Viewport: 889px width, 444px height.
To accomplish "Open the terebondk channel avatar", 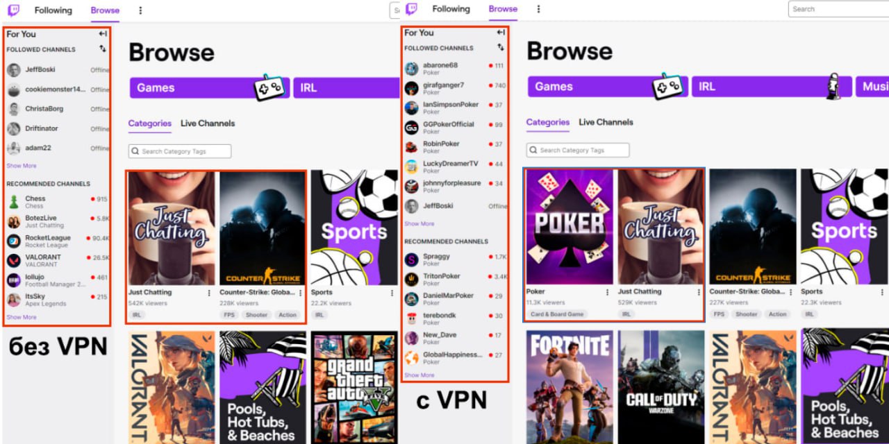I will pyautogui.click(x=412, y=318).
